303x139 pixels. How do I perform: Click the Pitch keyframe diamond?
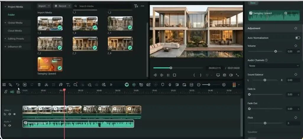pyautogui.click(x=296, y=117)
